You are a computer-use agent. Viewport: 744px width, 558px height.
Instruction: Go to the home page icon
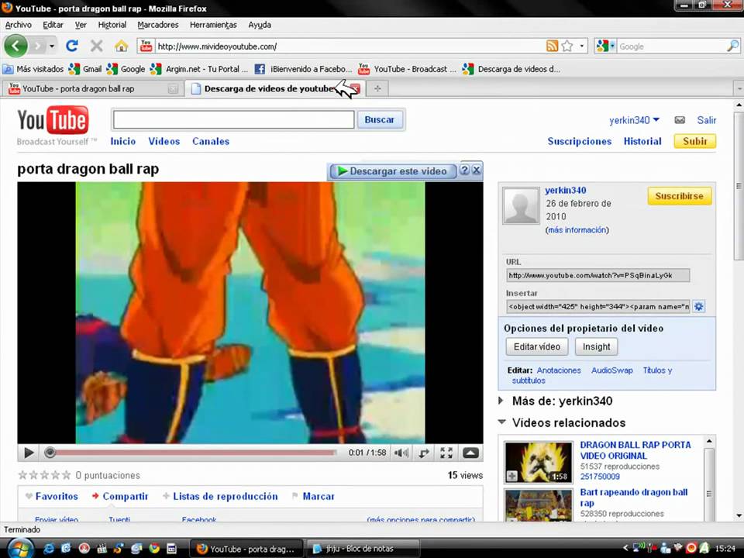point(121,46)
